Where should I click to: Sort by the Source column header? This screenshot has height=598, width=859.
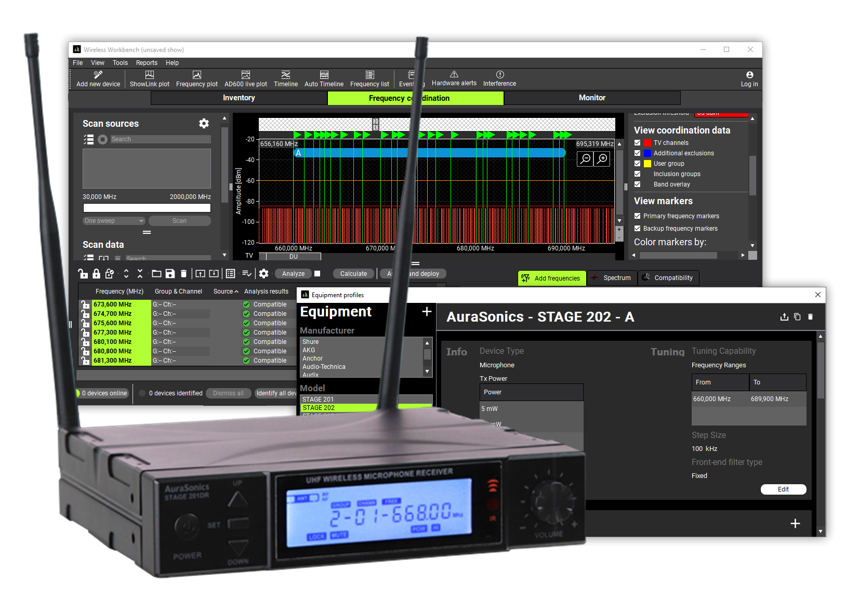pyautogui.click(x=223, y=291)
